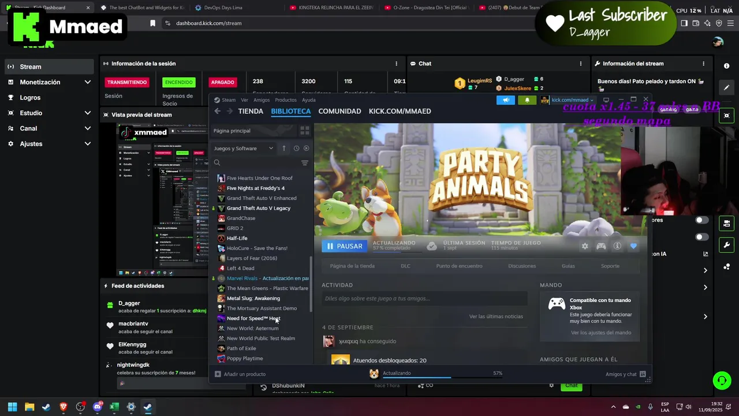The image size is (739, 416).
Task: Click the wrench tools icon in right rail
Action: (x=727, y=244)
